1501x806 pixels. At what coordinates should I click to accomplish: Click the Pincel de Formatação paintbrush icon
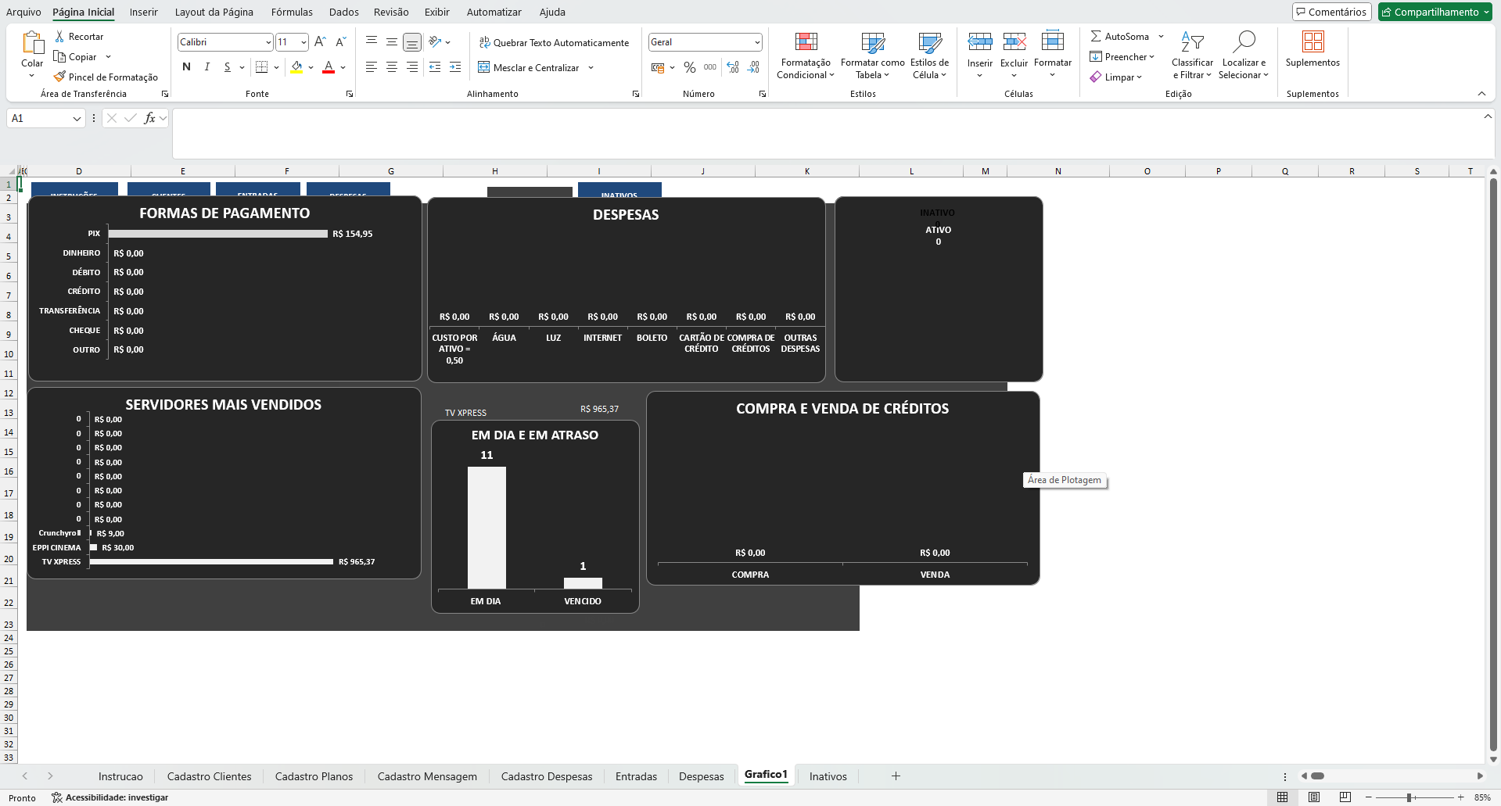coord(59,77)
